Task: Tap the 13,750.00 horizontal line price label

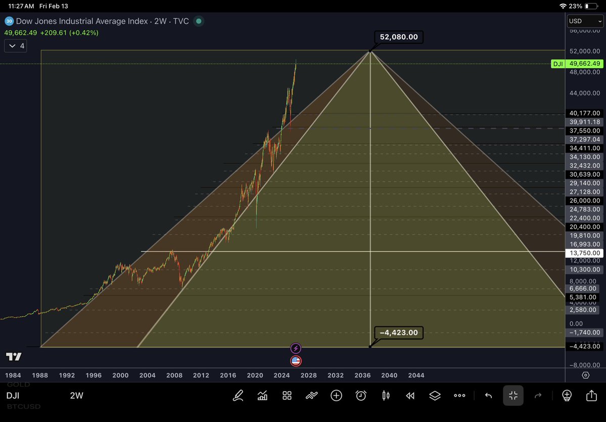Action: tap(584, 253)
